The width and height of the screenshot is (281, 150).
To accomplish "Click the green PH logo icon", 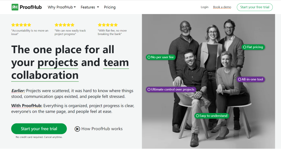I will tap(15, 7).
